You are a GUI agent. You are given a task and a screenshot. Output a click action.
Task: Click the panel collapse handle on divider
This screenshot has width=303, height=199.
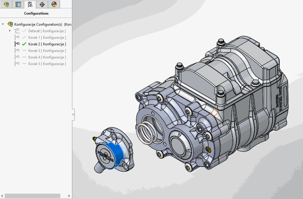pos(73,115)
